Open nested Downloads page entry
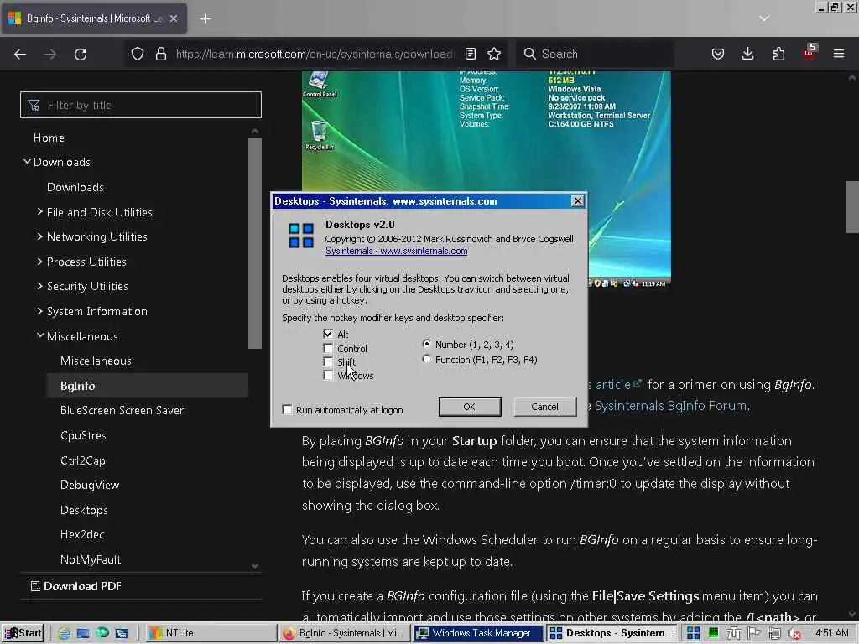 pyautogui.click(x=75, y=187)
